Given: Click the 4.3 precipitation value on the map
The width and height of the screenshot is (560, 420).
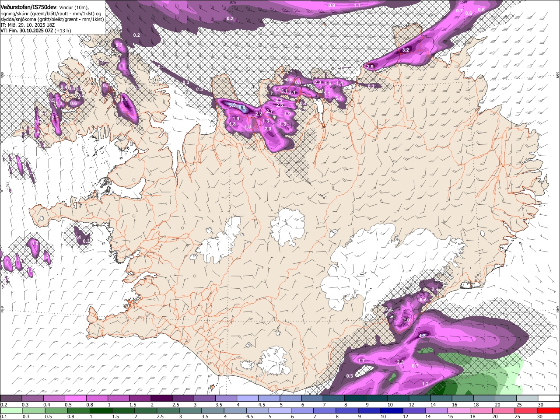Looking at the screenshot, I should tap(422, 336).
